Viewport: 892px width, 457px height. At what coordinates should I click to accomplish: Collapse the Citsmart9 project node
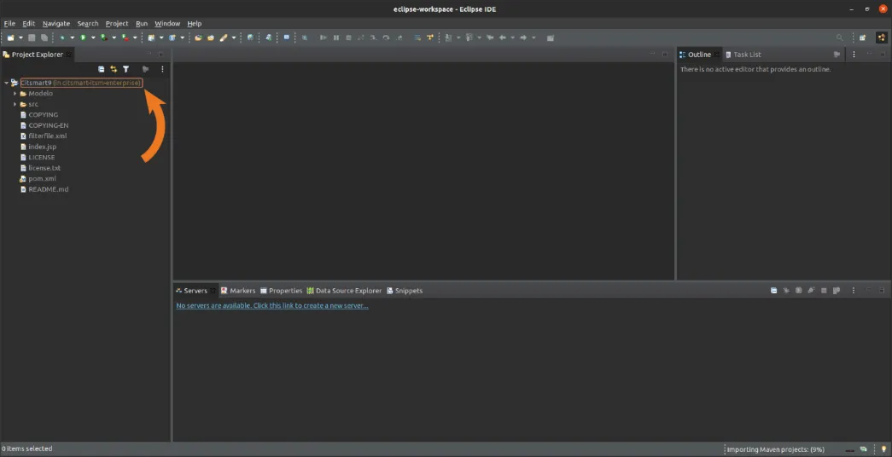6,83
